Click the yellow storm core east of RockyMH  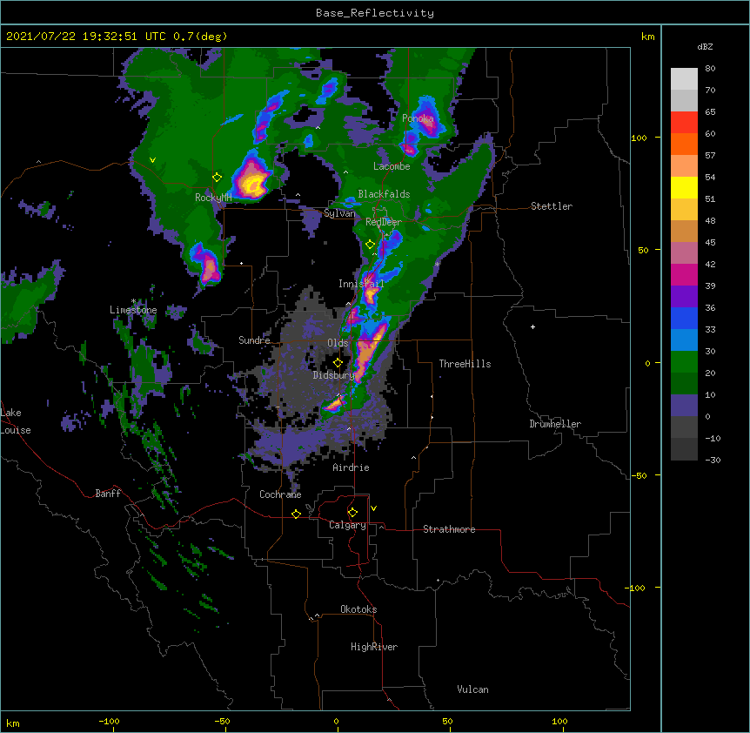[252, 184]
